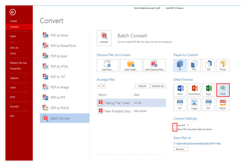Select the Testing The Timeo.. file row

131,103
